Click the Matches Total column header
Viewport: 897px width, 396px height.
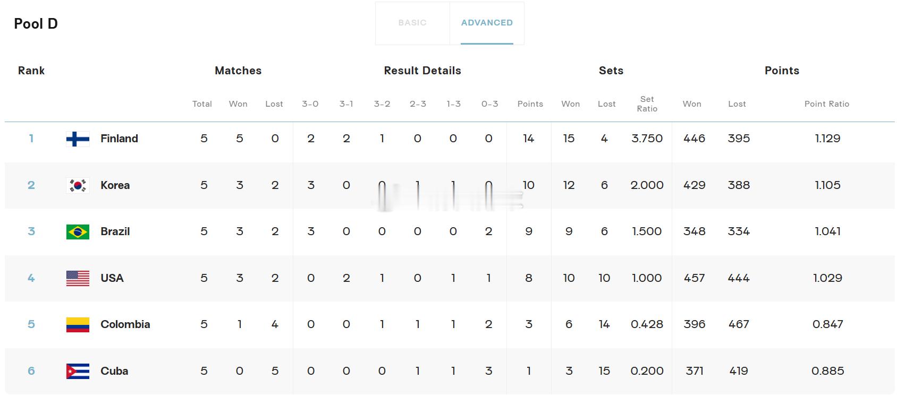click(x=202, y=104)
